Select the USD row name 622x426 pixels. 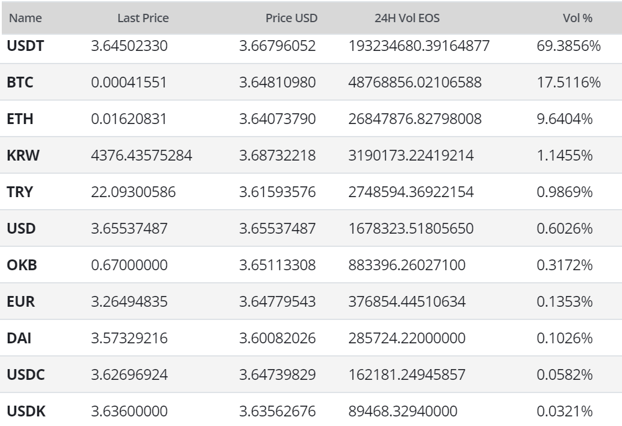pyautogui.click(x=22, y=229)
